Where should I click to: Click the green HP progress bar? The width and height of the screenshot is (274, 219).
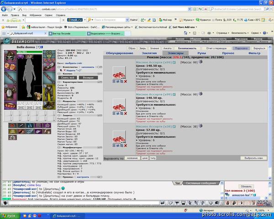[x=30, y=52]
